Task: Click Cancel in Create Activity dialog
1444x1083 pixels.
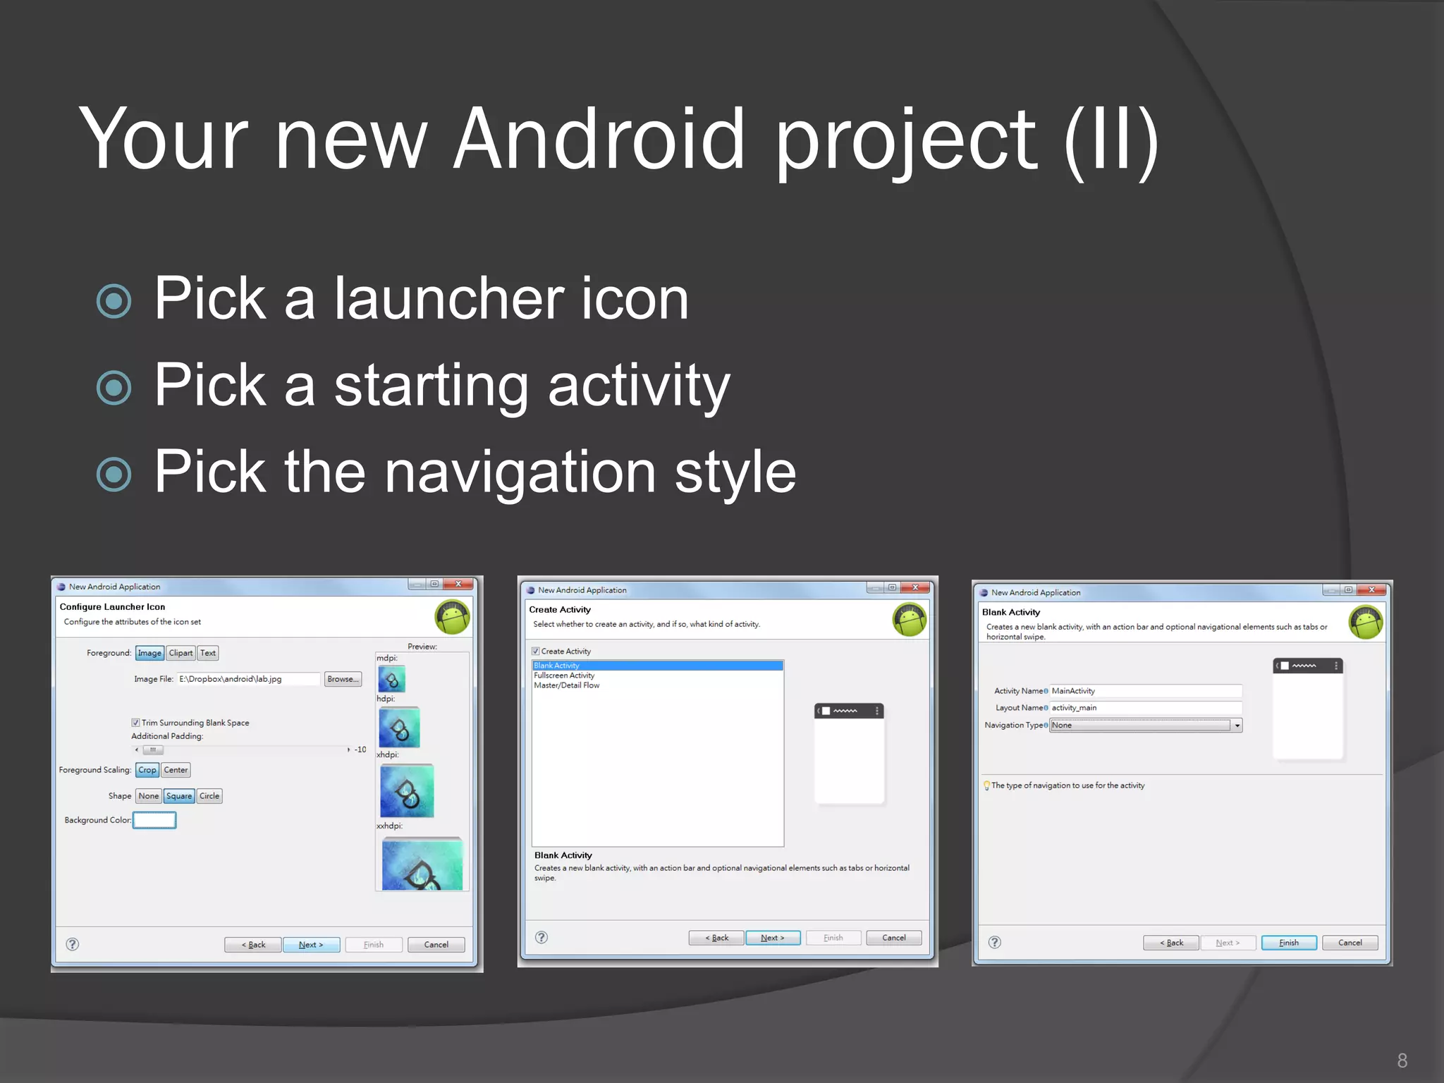Action: 894,938
